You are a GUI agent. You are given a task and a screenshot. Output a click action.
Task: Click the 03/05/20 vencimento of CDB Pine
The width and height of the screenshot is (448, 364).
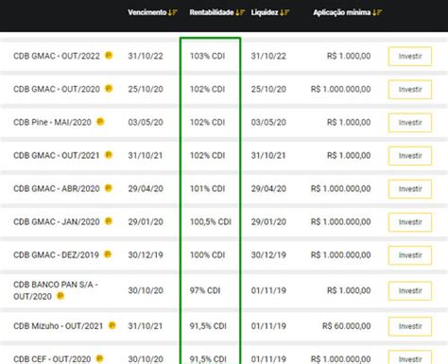[146, 122]
